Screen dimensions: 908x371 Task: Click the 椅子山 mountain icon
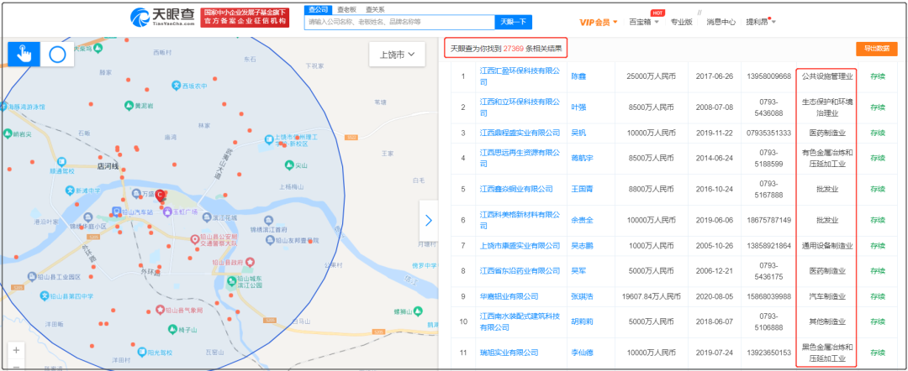click(x=172, y=329)
